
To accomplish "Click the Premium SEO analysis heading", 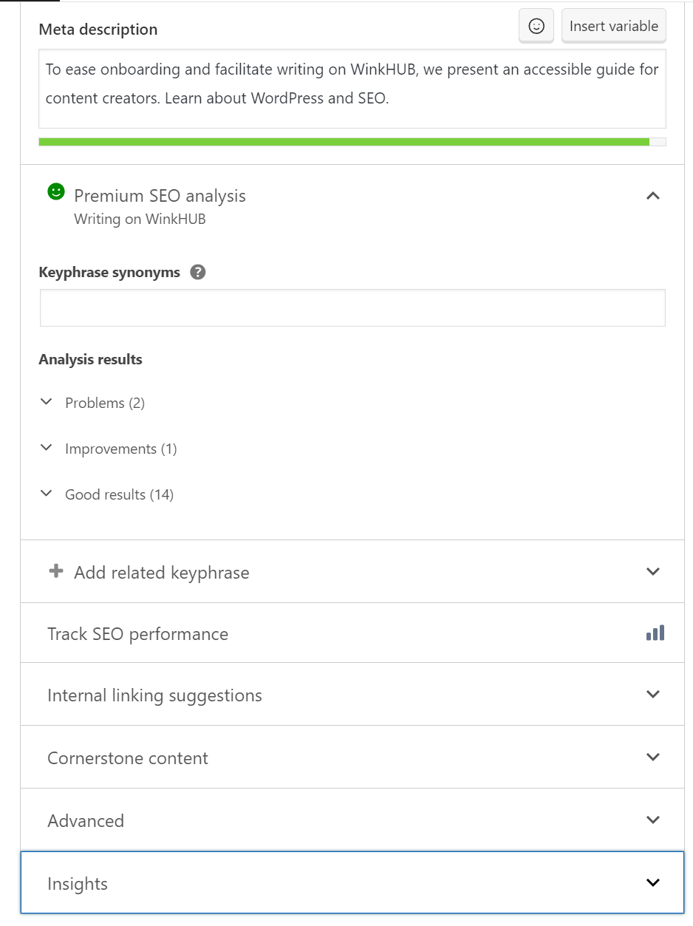I will pos(160,196).
